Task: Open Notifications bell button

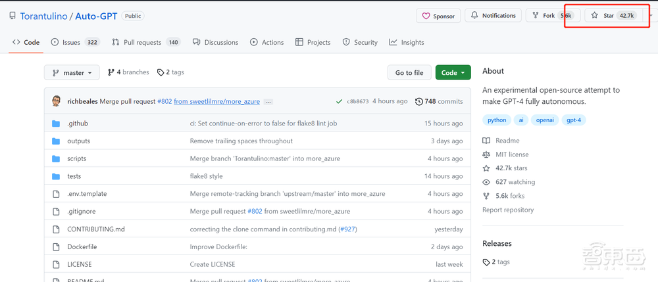Action: (x=493, y=15)
